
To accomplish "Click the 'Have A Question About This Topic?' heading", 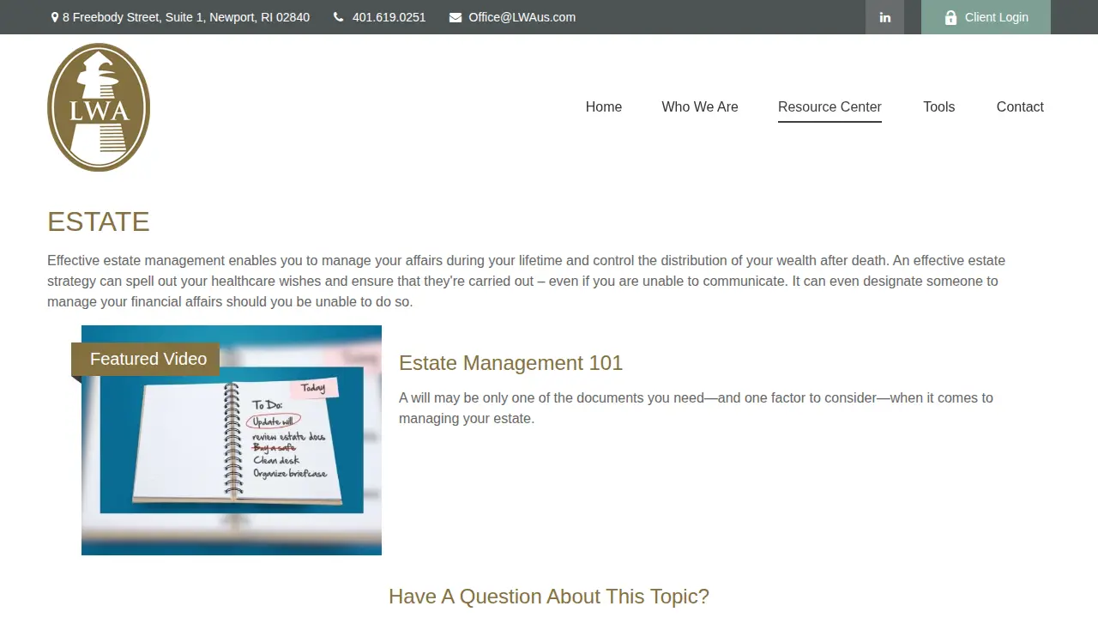I will [x=549, y=597].
